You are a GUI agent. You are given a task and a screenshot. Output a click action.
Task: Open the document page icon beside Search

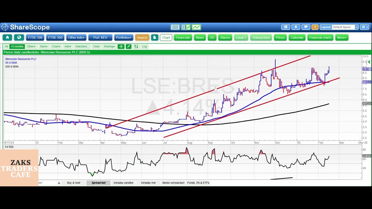point(155,37)
